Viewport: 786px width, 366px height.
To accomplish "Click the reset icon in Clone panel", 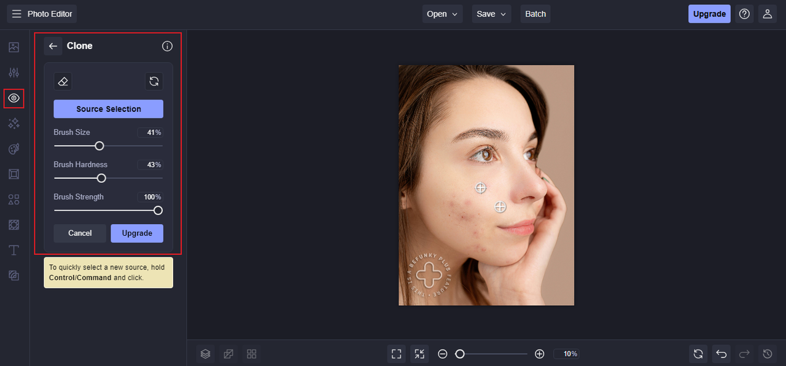I will coord(154,81).
